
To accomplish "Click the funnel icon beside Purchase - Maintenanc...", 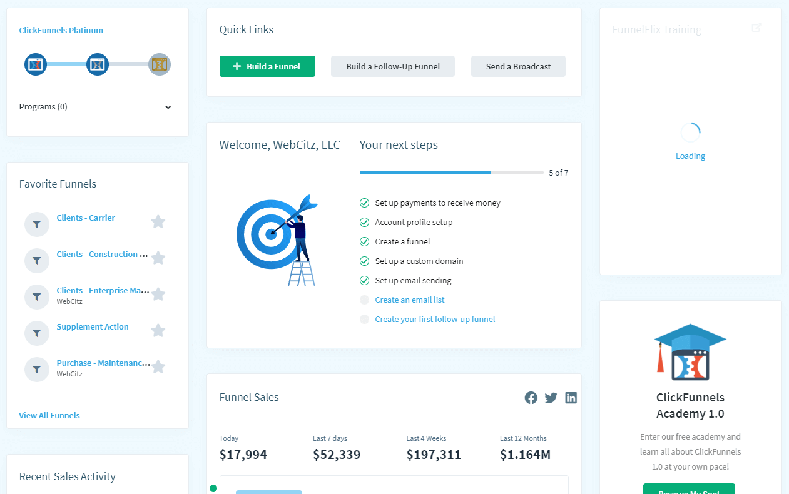I will [37, 370].
